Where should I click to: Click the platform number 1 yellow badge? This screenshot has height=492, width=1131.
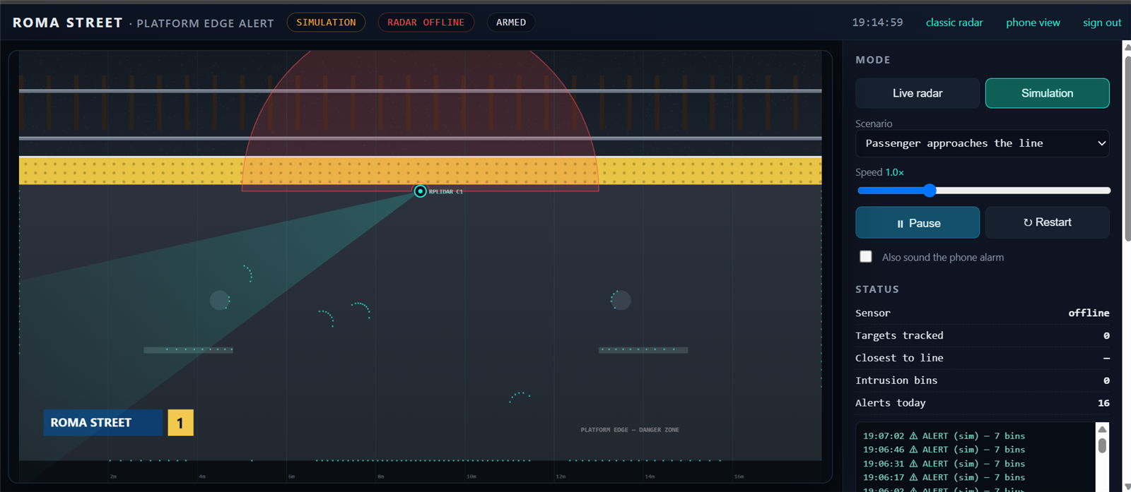(180, 423)
